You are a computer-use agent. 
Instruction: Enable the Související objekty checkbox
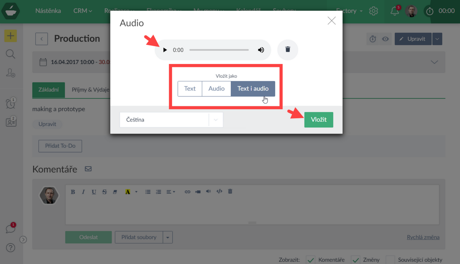[390, 260]
